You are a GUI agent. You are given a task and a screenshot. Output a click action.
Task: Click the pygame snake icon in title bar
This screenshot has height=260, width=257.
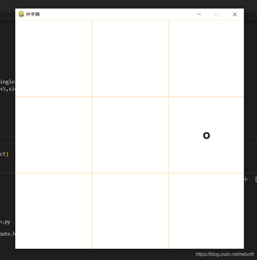[21, 14]
